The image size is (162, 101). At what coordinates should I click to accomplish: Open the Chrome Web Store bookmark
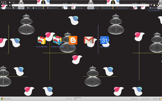coord(53,8)
